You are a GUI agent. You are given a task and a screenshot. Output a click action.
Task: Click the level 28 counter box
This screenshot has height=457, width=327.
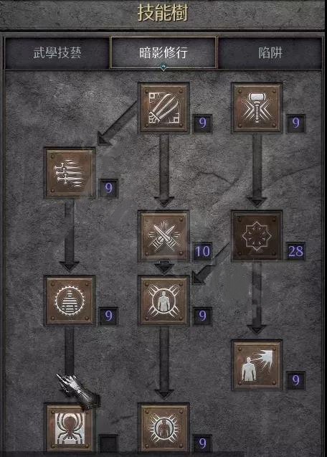(296, 251)
